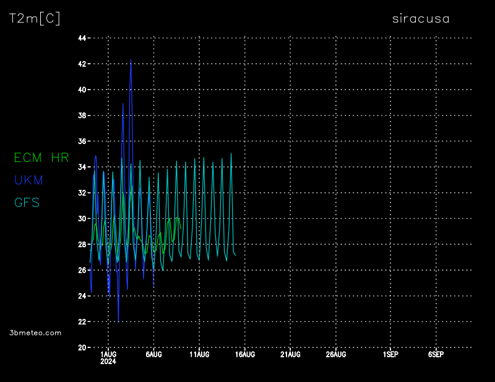Click the 11AUG date on x-axis
The height and width of the screenshot is (382, 495).
[x=199, y=355]
